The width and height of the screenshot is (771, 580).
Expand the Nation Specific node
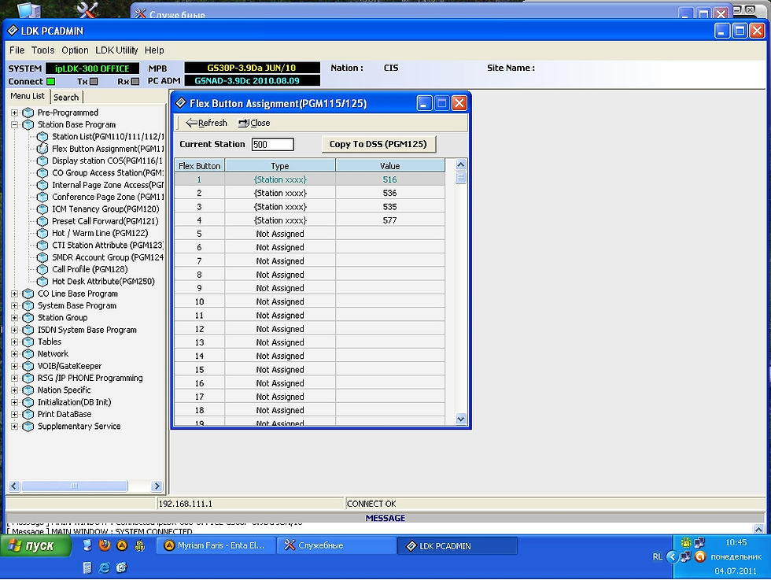coord(14,390)
